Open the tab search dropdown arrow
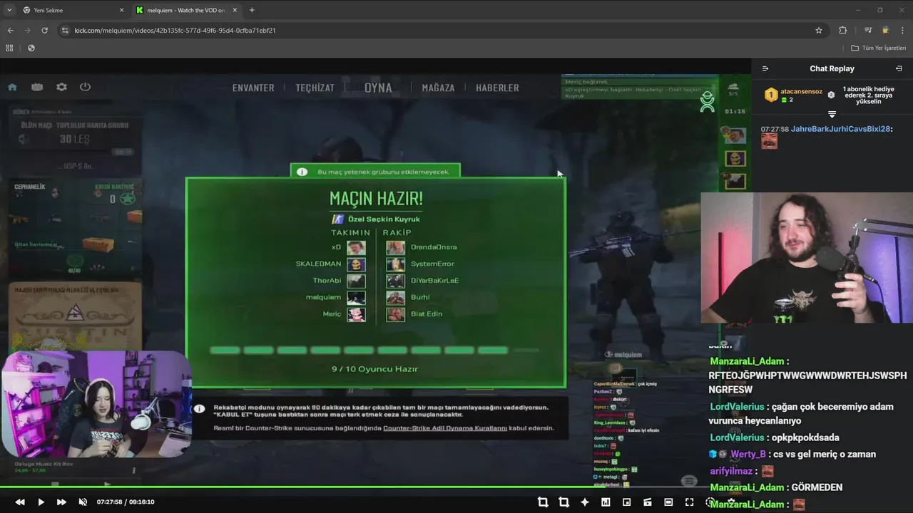The width and height of the screenshot is (913, 513). (9, 10)
